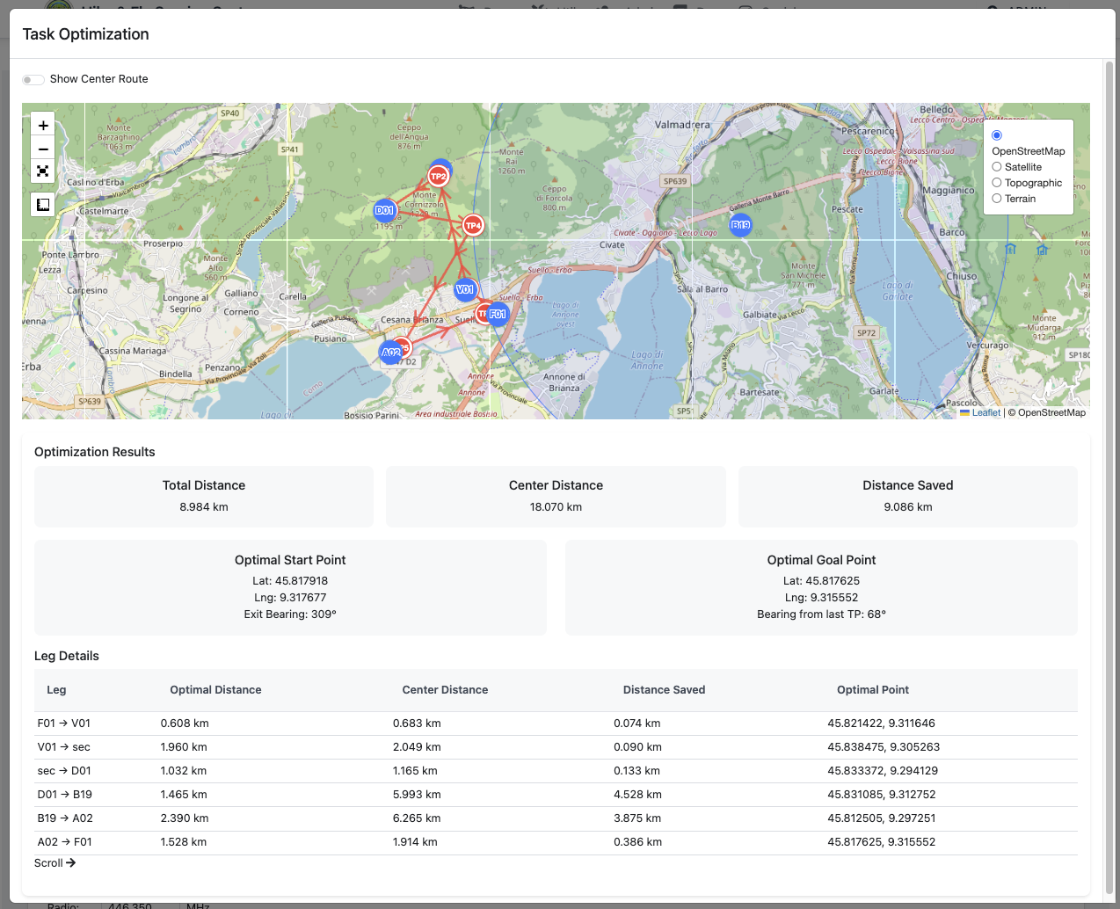
Task: Open the map measure tool
Action: [43, 205]
